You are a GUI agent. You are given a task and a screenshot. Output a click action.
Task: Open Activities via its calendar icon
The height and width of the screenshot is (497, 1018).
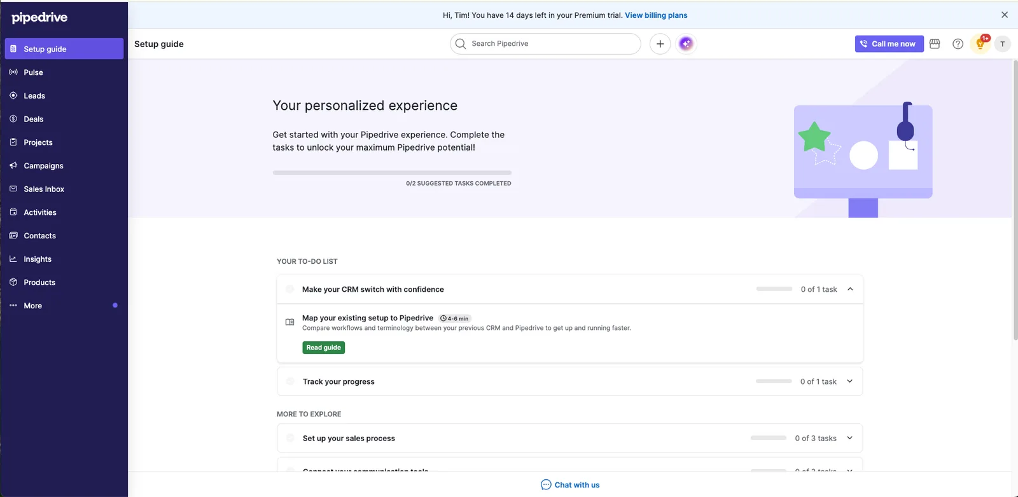click(13, 212)
